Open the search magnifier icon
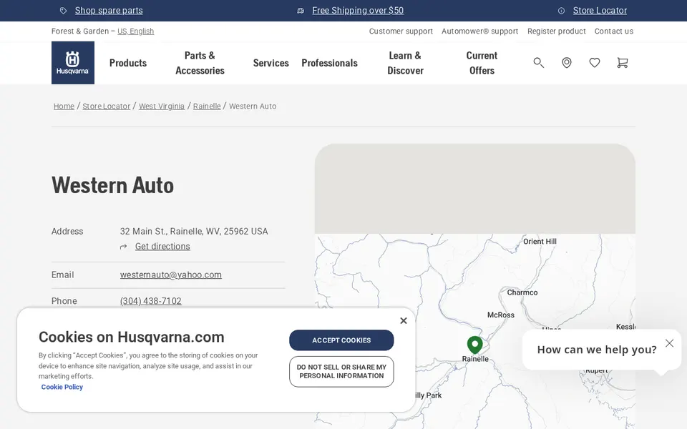 538,63
